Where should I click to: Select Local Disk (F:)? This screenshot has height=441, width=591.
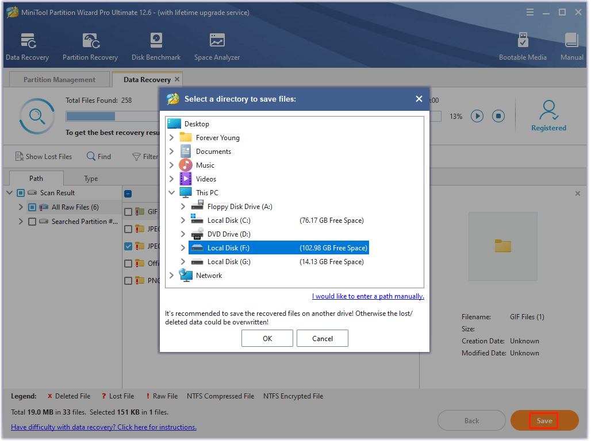[279, 248]
